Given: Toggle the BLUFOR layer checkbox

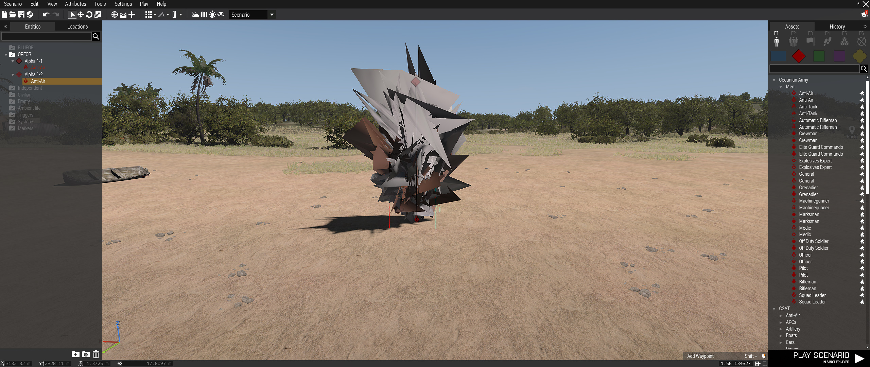Looking at the screenshot, I should [x=12, y=48].
